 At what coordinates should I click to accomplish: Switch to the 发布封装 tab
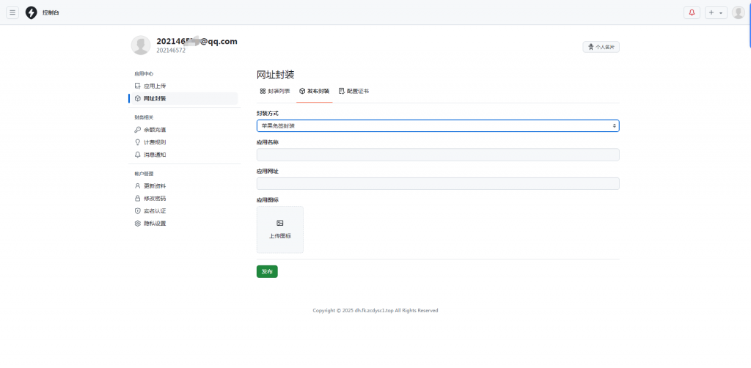click(x=314, y=91)
